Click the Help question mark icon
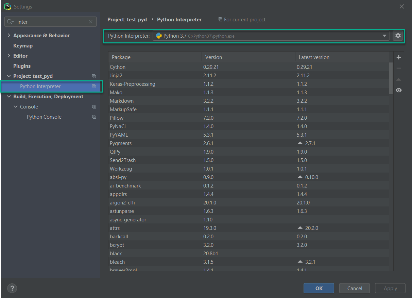 tap(12, 288)
